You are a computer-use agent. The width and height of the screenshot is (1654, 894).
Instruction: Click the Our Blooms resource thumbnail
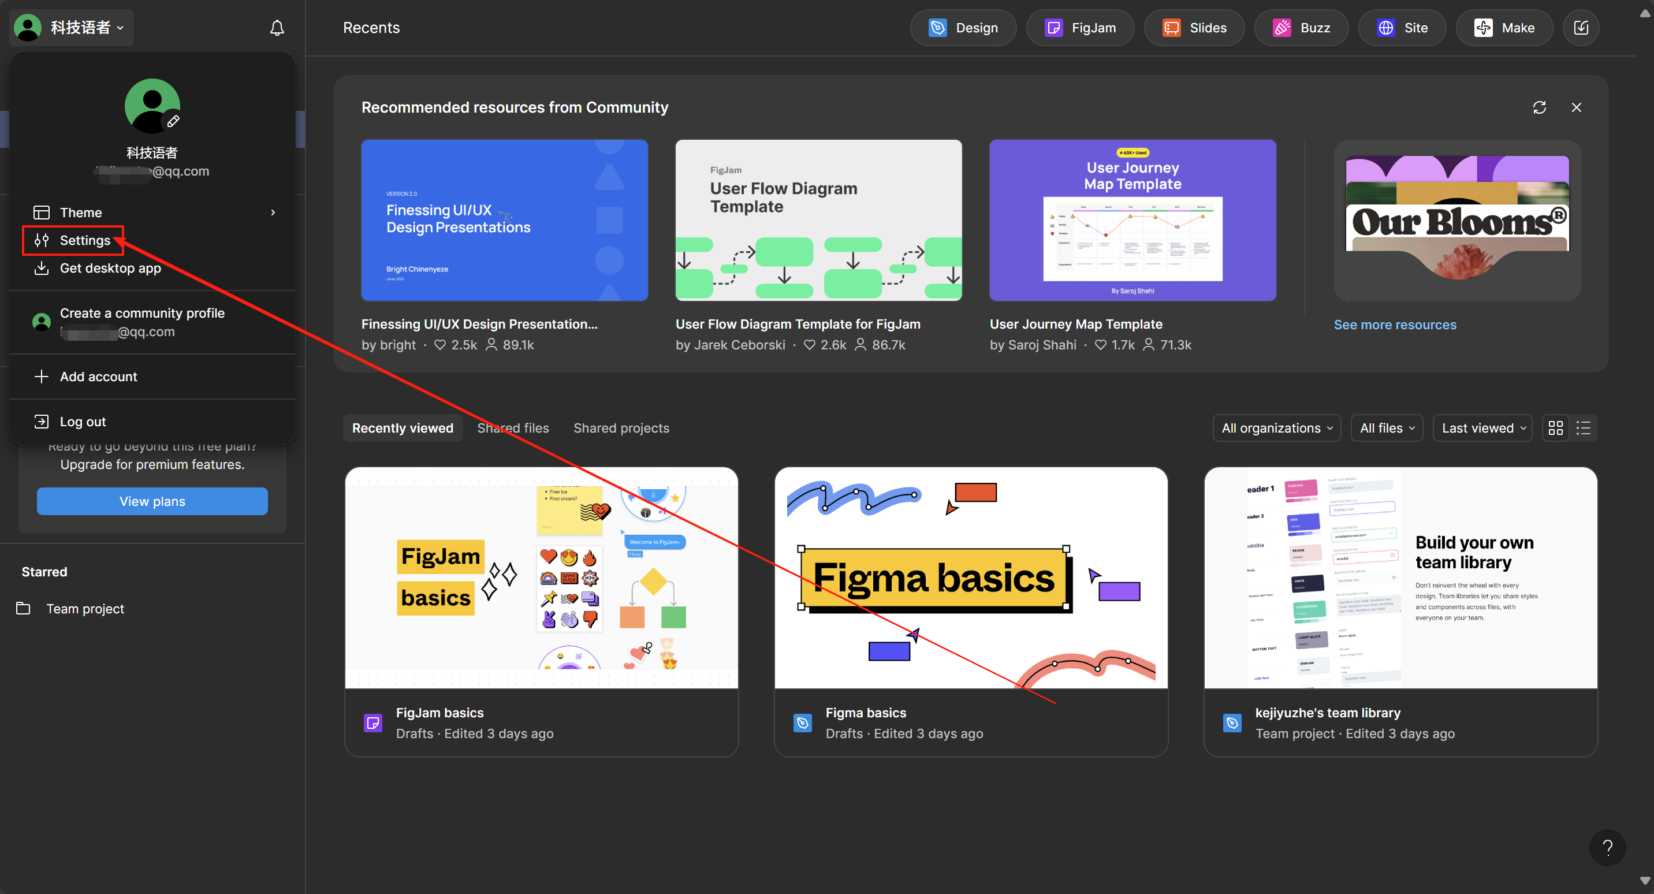click(x=1457, y=220)
